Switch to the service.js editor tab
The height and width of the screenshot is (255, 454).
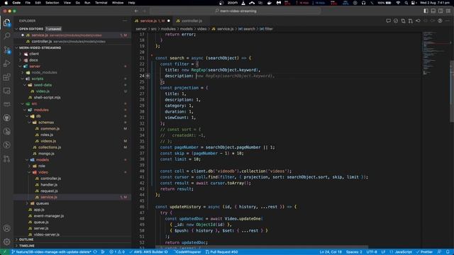tap(153, 21)
